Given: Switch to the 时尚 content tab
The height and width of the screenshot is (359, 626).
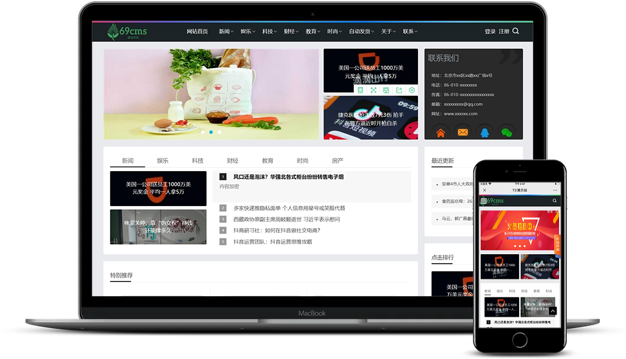Looking at the screenshot, I should (302, 161).
